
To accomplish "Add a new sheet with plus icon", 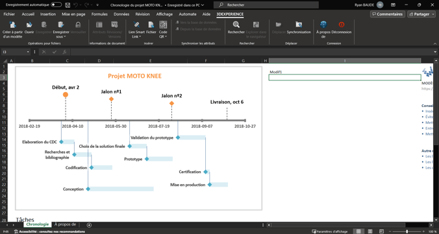I will [89, 225].
